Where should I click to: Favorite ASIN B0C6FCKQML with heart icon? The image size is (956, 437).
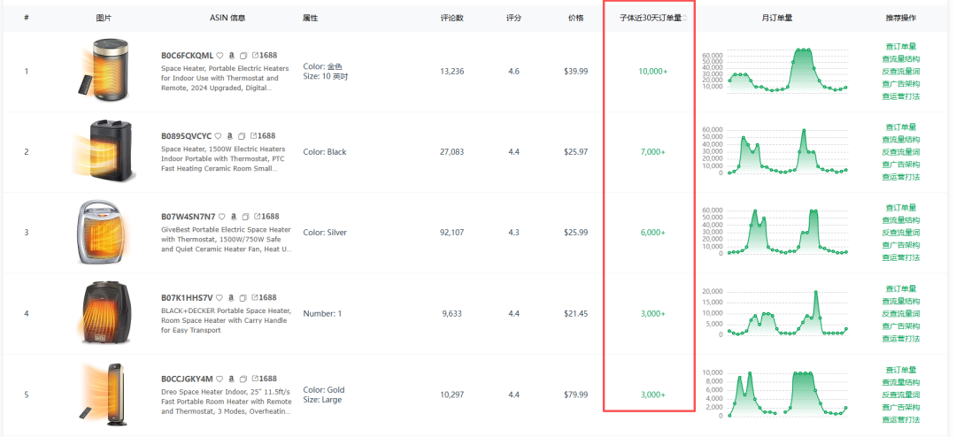point(220,55)
